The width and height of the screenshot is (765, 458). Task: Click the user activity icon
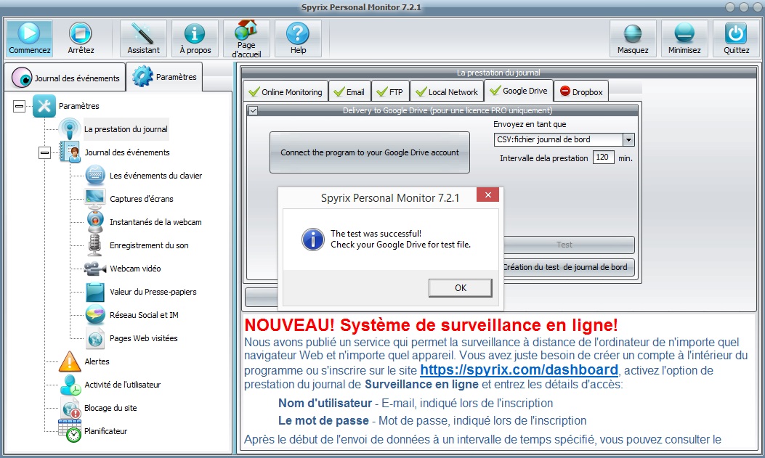(70, 385)
